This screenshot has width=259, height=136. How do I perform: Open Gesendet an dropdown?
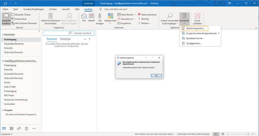tap(126, 19)
